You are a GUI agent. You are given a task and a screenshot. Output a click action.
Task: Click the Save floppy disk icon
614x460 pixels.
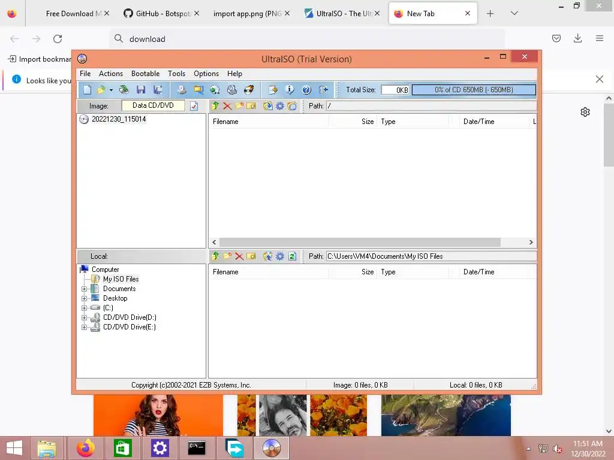point(141,90)
